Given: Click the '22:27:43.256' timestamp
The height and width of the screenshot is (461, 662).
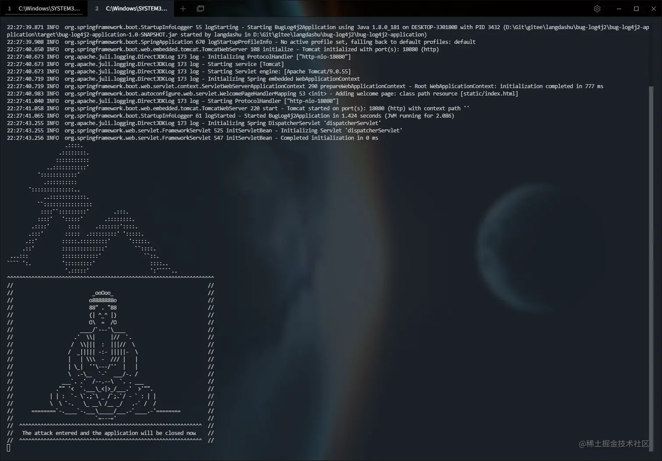Looking at the screenshot, I should coord(25,138).
